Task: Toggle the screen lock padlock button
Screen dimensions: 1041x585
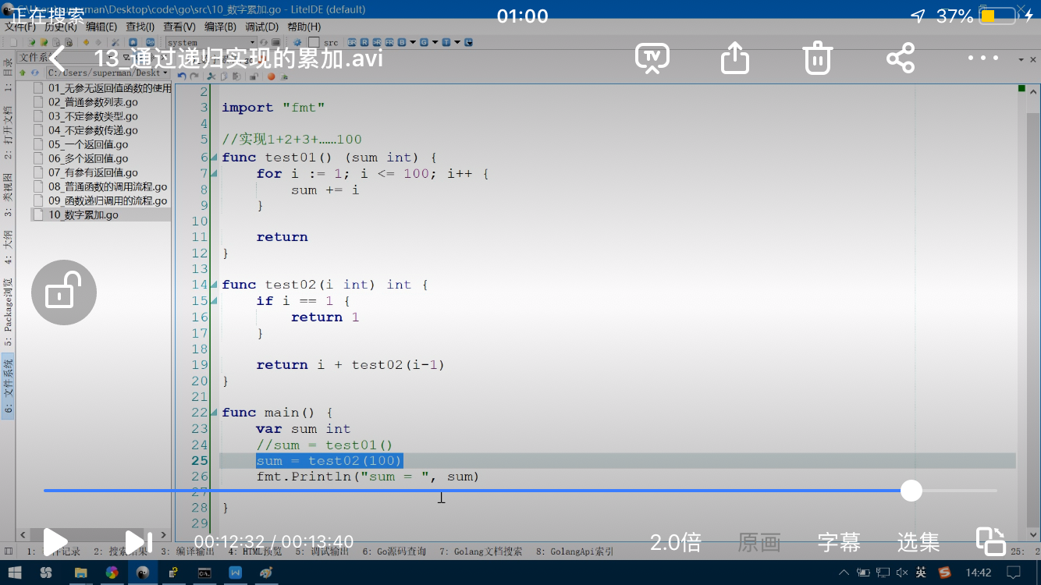Action: (64, 292)
